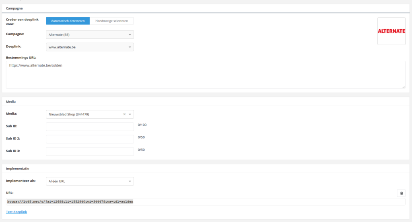Clear the Nieuwsblad Shop media selection
Viewport: 412px width, 222px height.
[124, 114]
